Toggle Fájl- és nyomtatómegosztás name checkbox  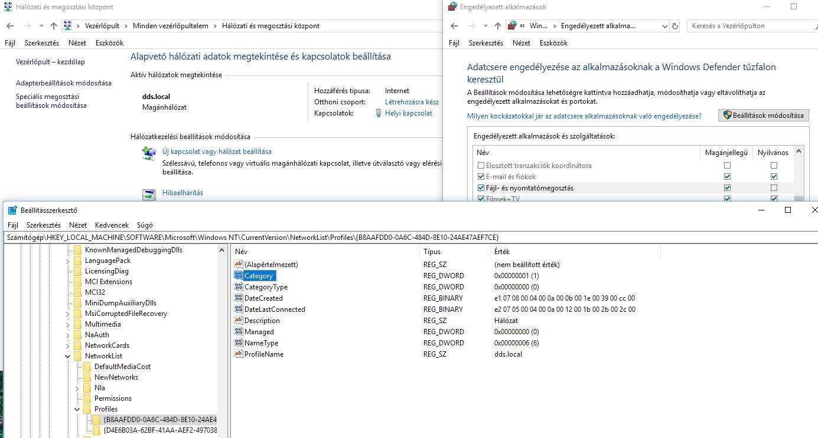[x=481, y=188]
